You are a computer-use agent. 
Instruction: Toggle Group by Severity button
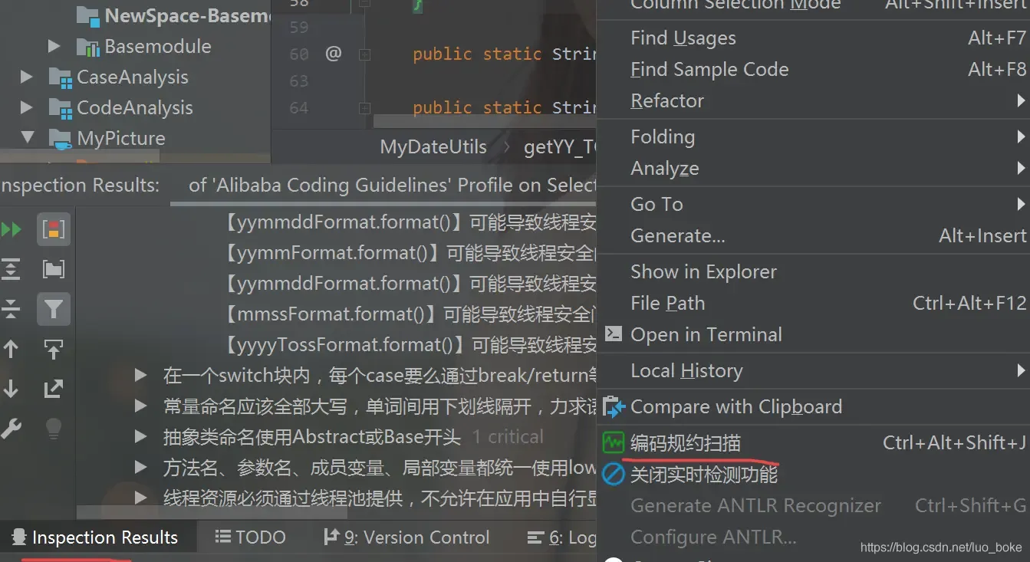(x=53, y=229)
